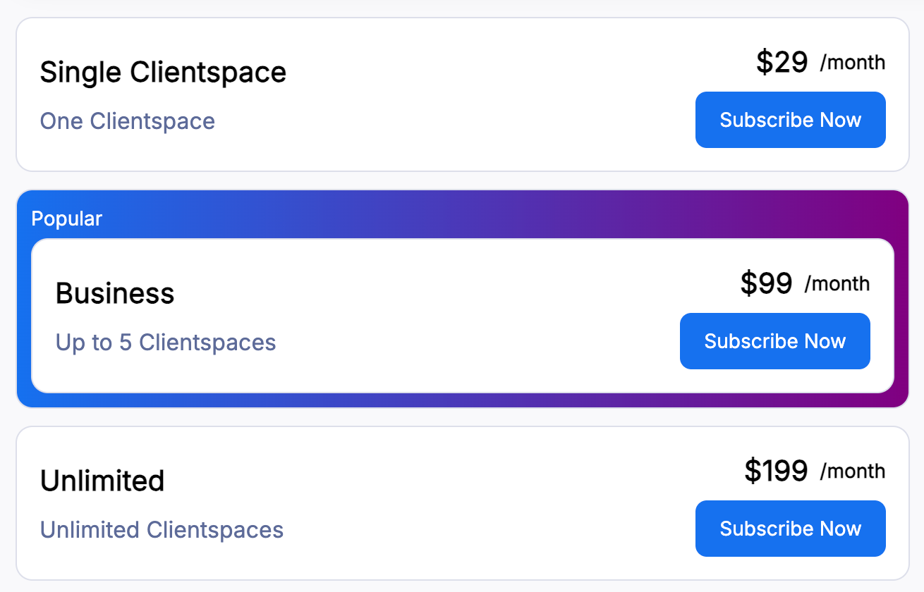This screenshot has width=924, height=592.
Task: Click the $29 price amount
Action: point(782,62)
